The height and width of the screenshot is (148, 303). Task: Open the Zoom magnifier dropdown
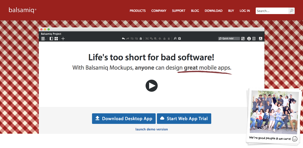[175, 38]
